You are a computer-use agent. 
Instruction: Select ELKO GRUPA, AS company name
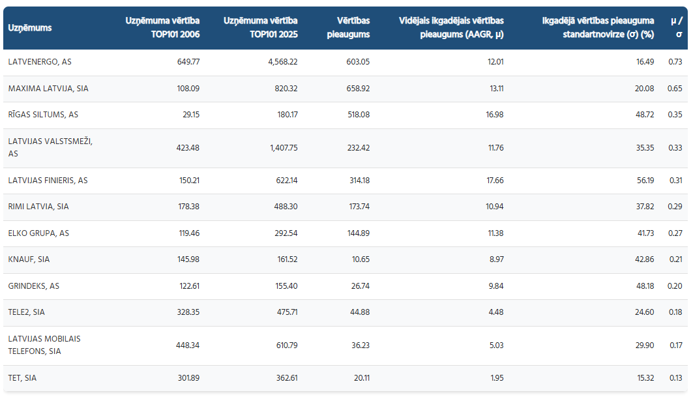[x=38, y=233]
